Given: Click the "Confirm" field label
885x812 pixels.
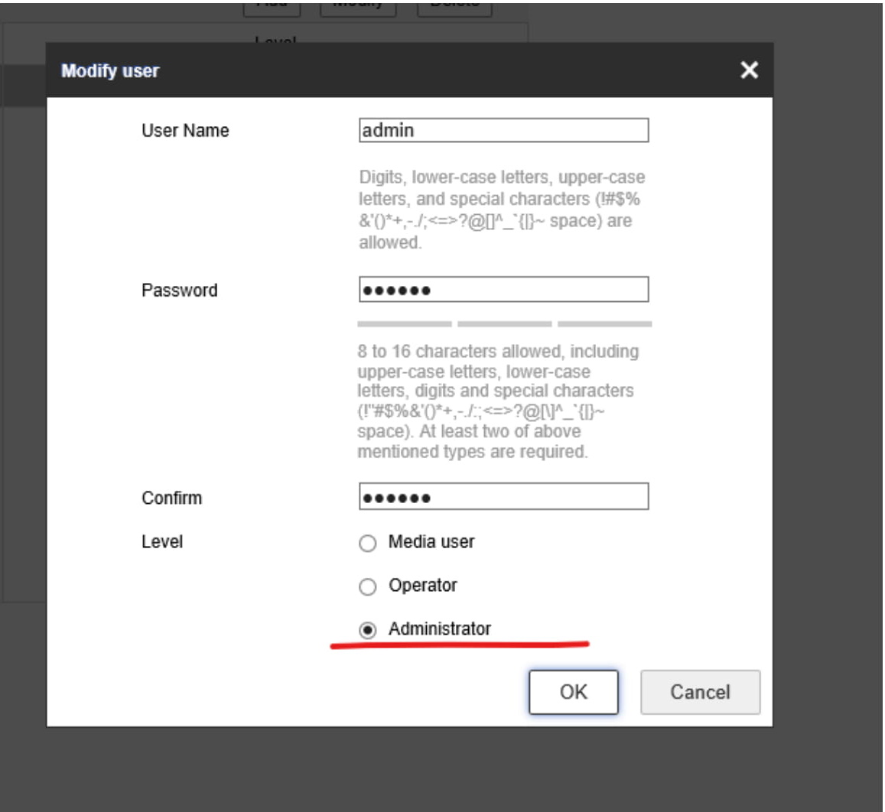Looking at the screenshot, I should (171, 498).
